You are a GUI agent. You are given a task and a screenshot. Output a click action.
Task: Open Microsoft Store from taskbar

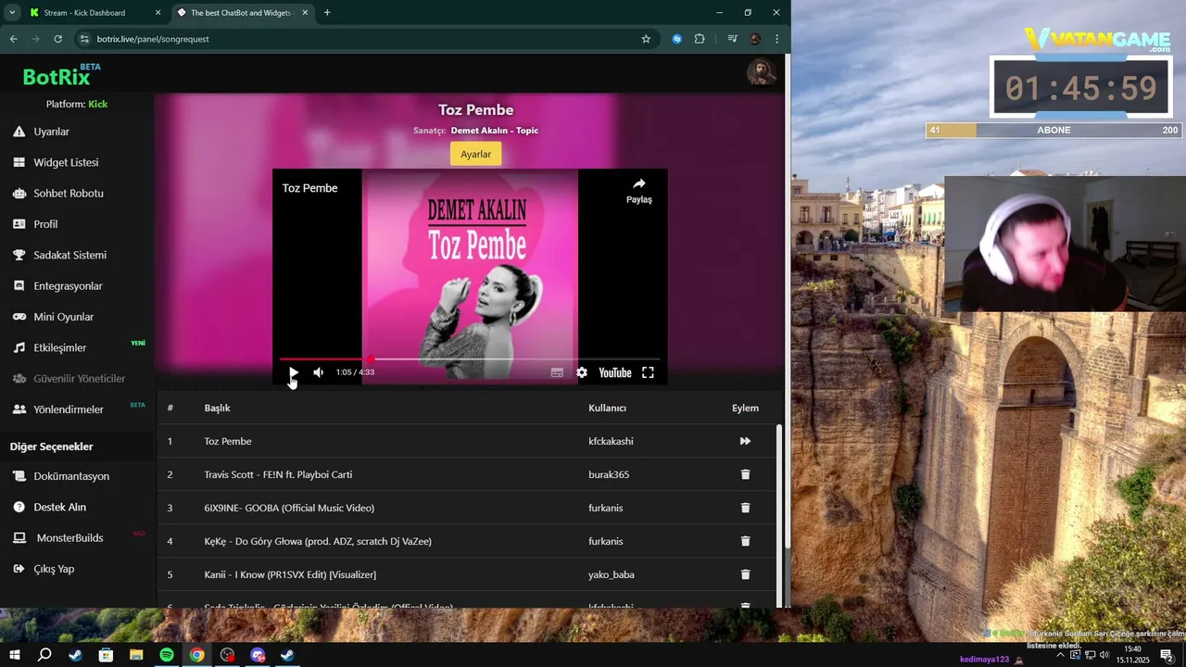(106, 655)
